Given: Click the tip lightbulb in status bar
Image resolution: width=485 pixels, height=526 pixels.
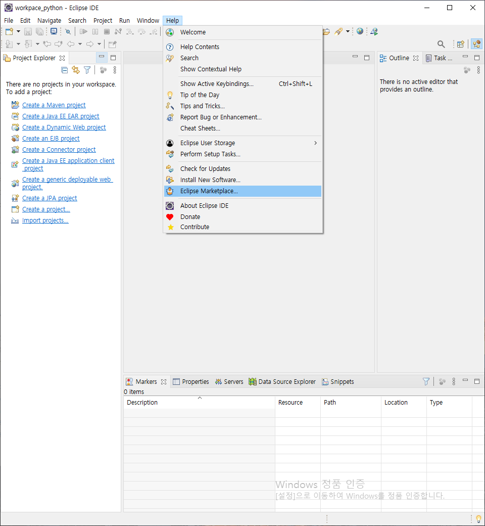Looking at the screenshot, I should (478, 518).
